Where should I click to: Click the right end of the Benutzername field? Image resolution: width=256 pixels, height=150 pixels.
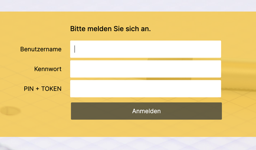click(218, 49)
